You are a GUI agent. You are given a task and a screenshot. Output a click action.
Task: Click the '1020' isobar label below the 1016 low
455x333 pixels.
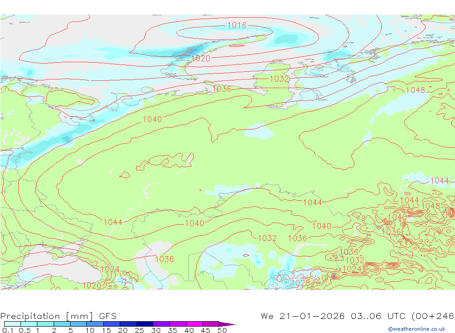tap(201, 59)
